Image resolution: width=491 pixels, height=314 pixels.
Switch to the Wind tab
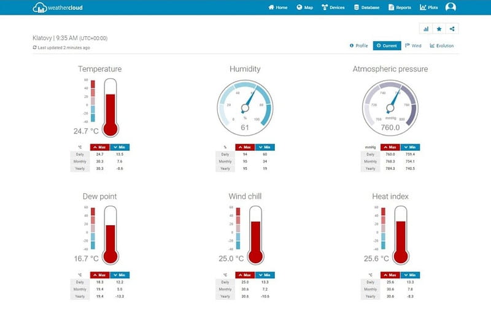tap(413, 45)
